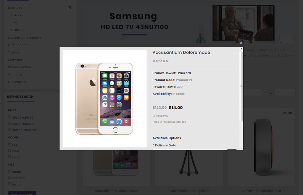Check the $10.00-$50.00 price filter
The height and width of the screenshot is (195, 303).
coord(9,117)
